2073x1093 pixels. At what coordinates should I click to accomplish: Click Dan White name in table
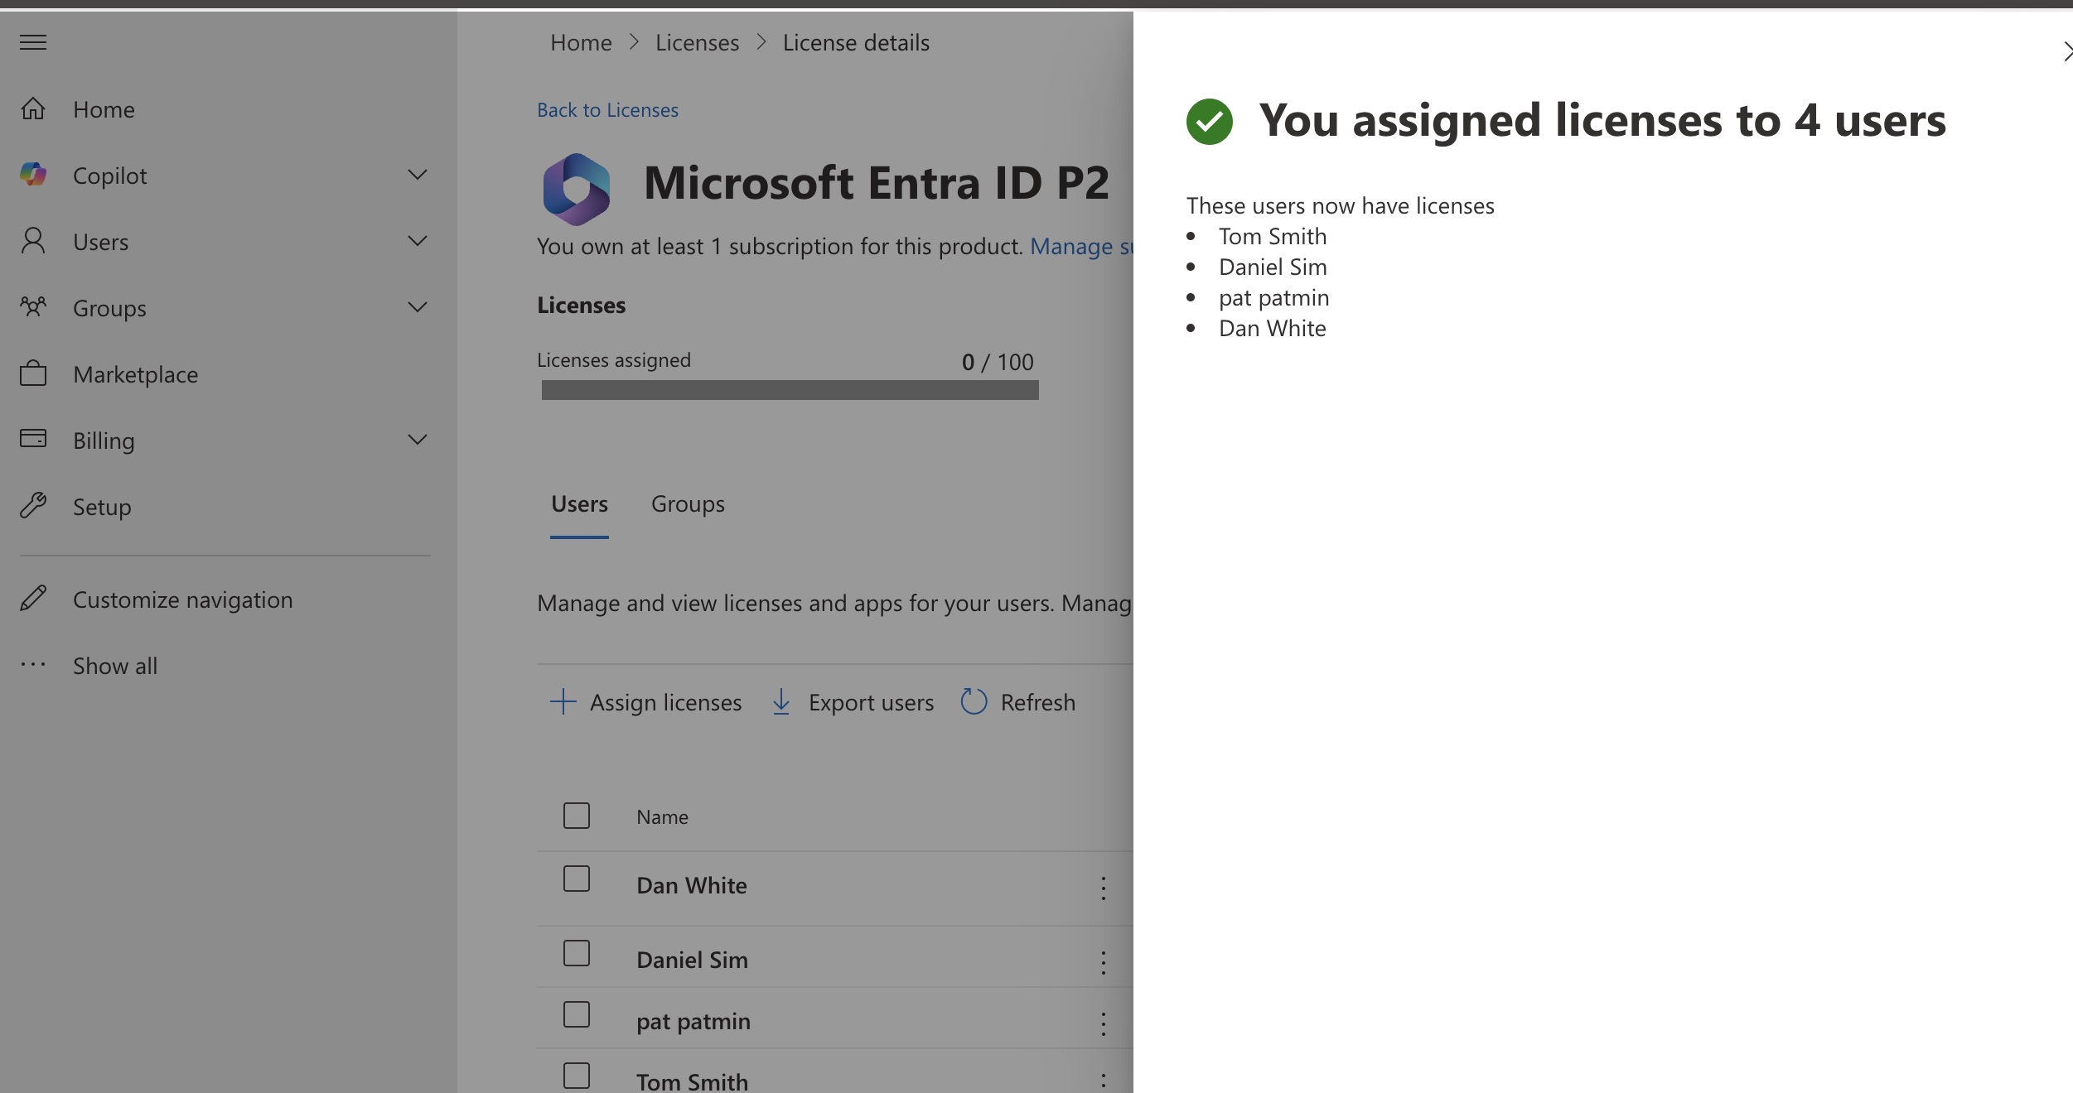pyautogui.click(x=692, y=886)
